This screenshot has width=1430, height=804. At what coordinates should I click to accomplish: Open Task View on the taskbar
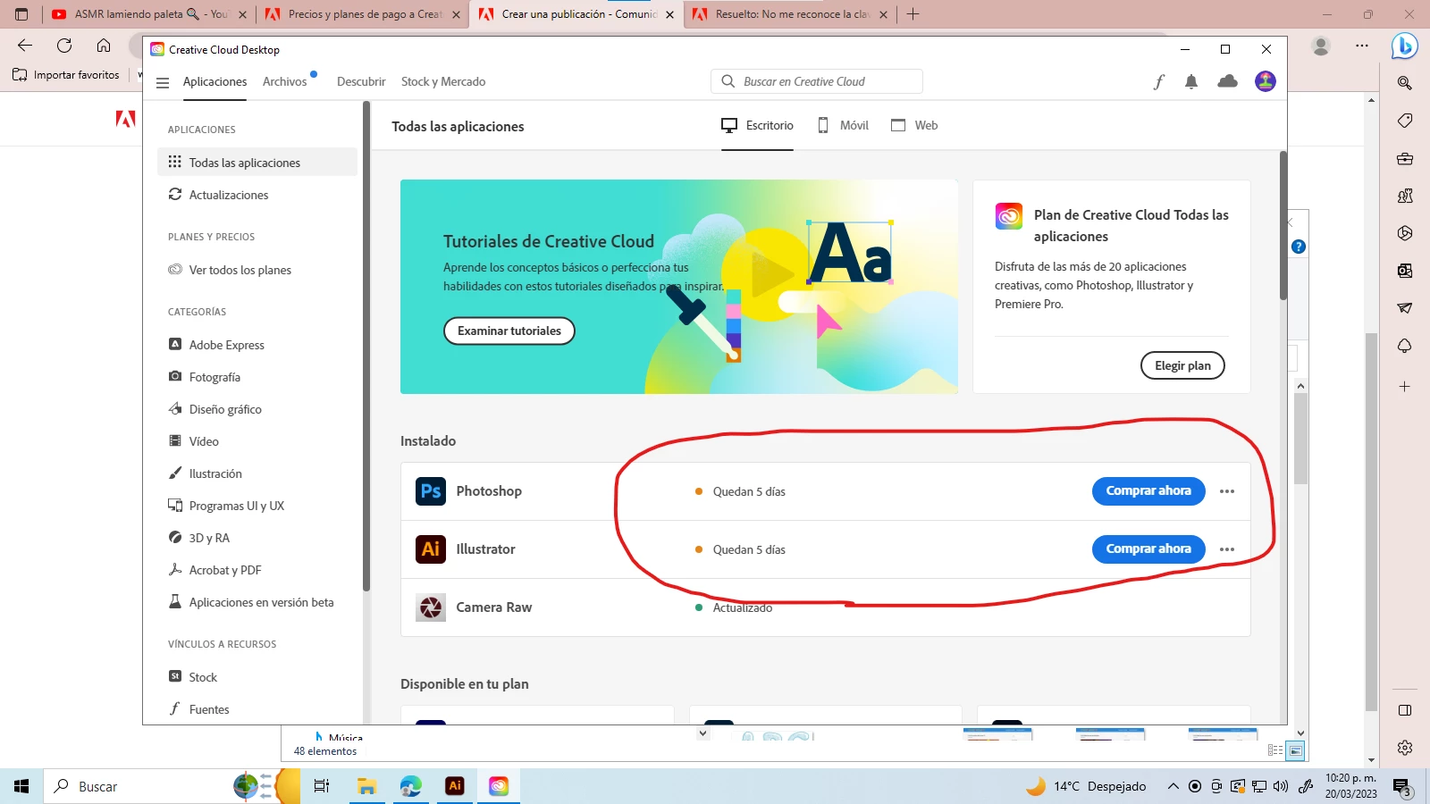pos(322,786)
